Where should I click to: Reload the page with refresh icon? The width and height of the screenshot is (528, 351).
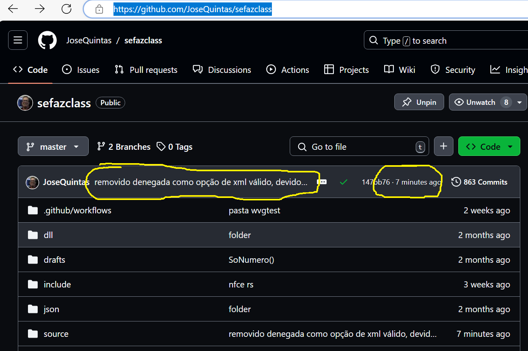tap(66, 9)
